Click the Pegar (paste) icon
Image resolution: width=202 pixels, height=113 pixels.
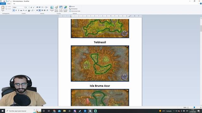tap(3, 8)
